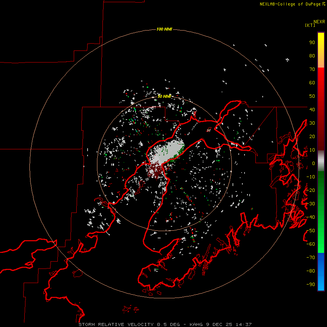
Task: Click the blue segment of the color bar
Action: [321, 272]
